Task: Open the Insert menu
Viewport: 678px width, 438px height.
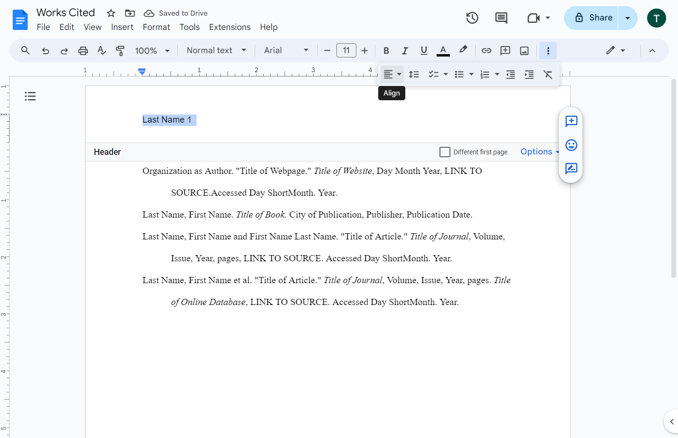Action: tap(122, 27)
